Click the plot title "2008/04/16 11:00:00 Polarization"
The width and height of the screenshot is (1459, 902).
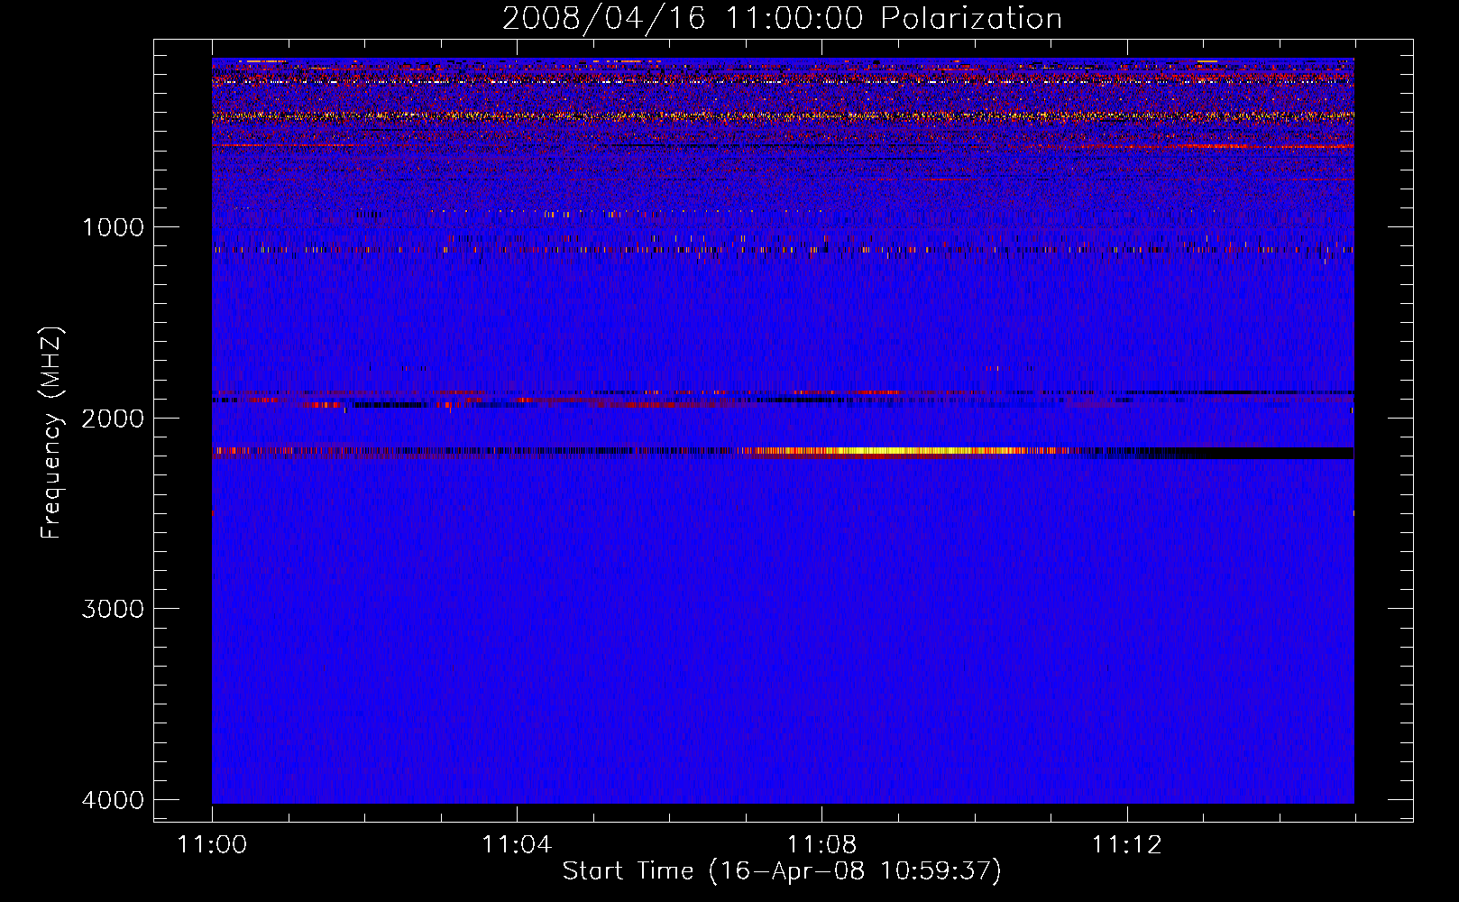pyautogui.click(x=782, y=18)
